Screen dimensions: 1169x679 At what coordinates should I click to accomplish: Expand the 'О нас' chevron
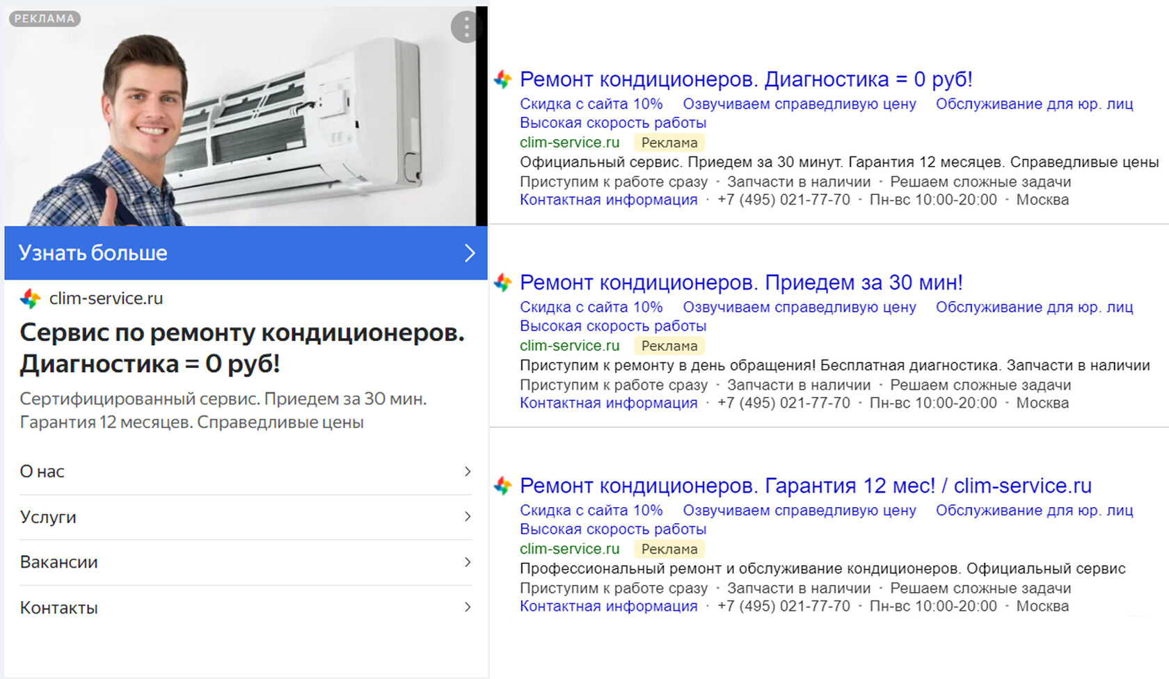(468, 472)
